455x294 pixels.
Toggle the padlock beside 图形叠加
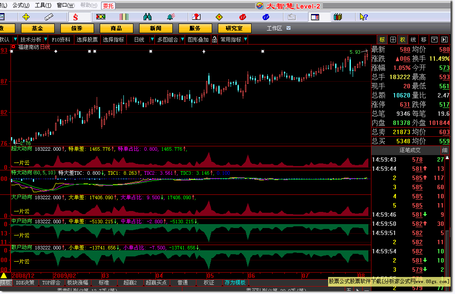(x=214, y=39)
